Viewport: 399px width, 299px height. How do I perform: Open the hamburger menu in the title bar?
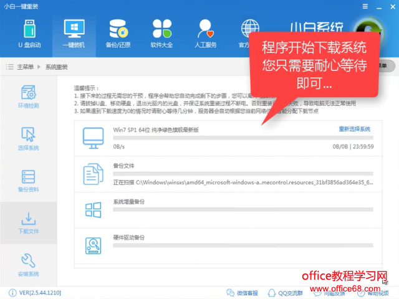(365, 6)
